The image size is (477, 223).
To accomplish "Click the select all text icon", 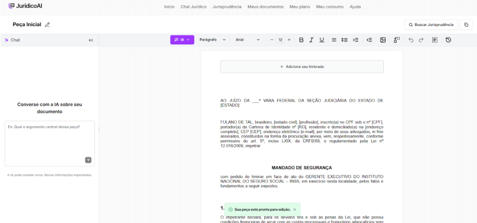I will click(435, 40).
